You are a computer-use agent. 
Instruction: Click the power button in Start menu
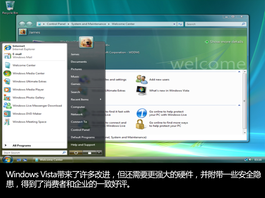coord(76,153)
